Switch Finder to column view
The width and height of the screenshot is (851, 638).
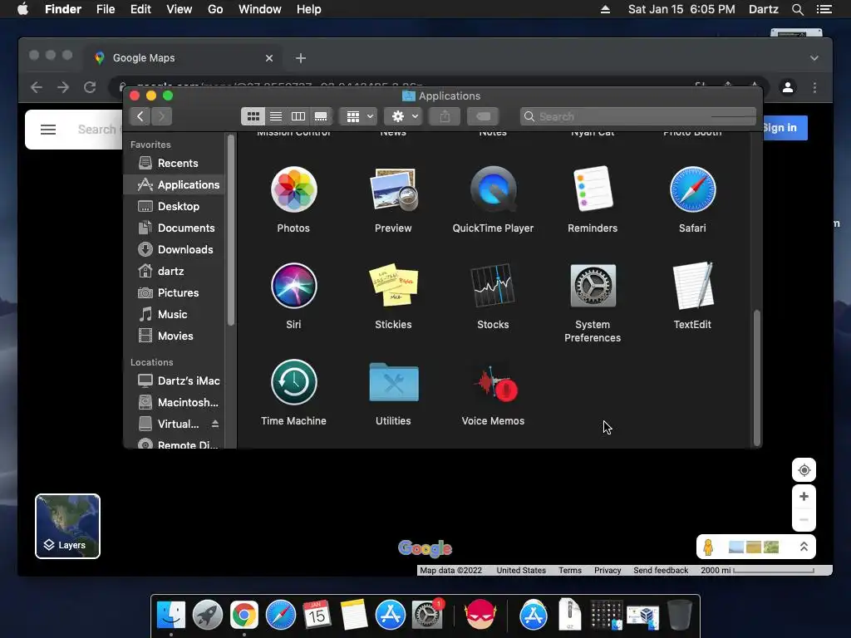pos(298,116)
